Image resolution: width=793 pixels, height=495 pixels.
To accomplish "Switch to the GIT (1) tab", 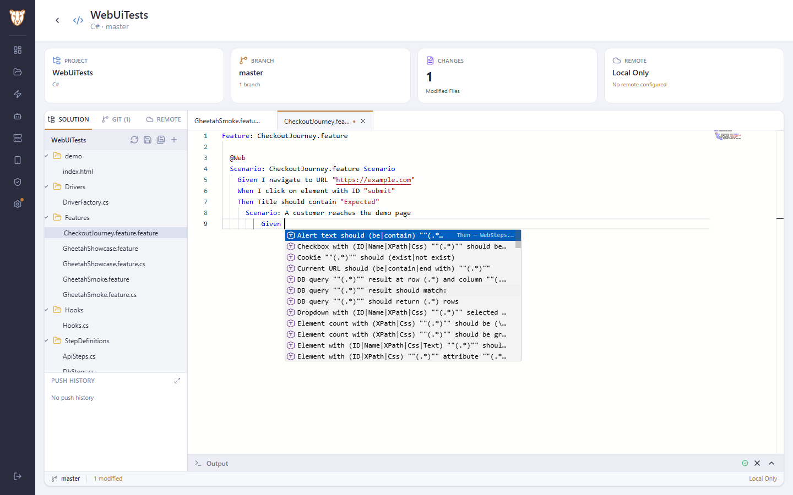I will coord(116,119).
